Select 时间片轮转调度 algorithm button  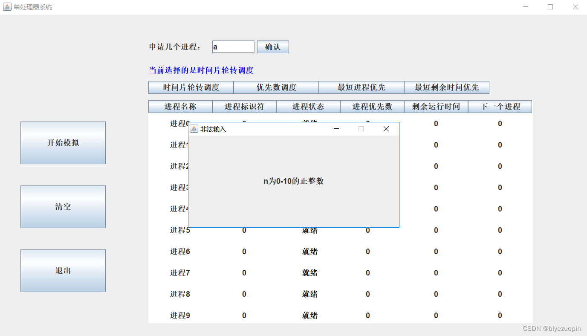point(191,87)
